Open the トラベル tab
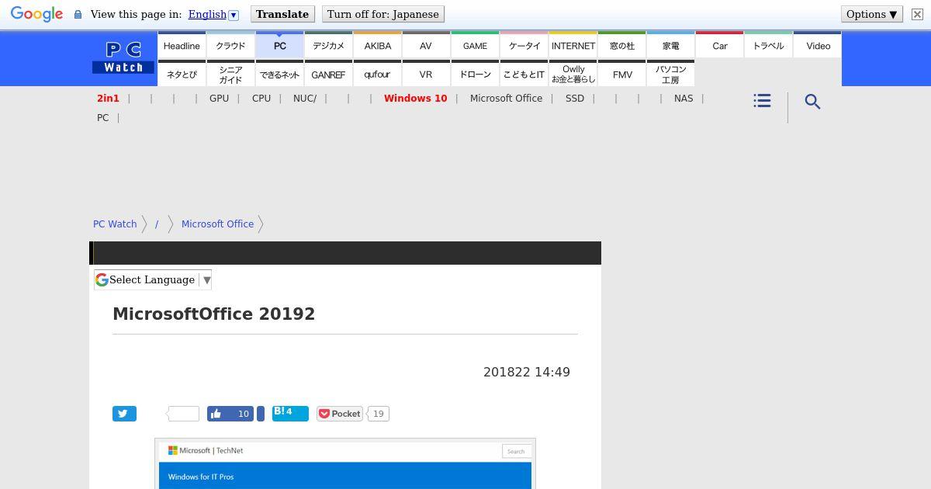Image resolution: width=931 pixels, height=489 pixels. click(x=769, y=45)
